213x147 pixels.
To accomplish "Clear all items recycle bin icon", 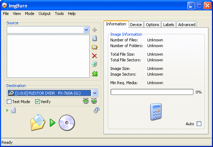I will pyautogui.click(x=95, y=64).
